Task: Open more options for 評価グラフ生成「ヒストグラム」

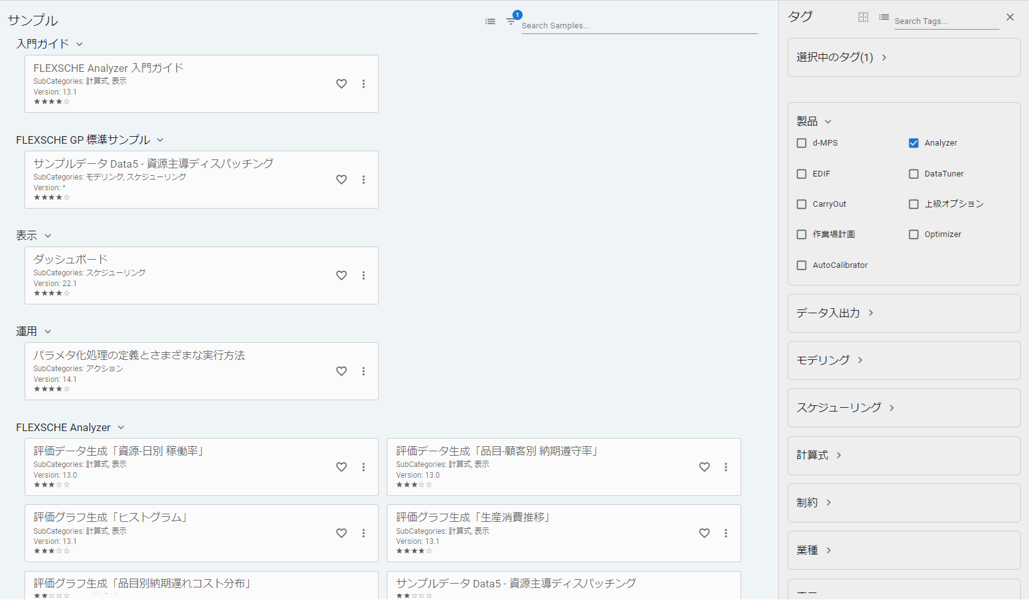Action: coord(364,533)
